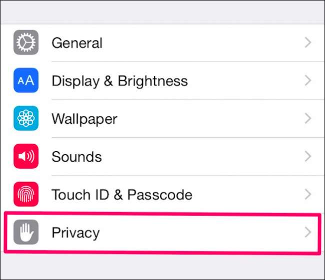325x280 pixels.
Task: Click the Wallpaper row chevron arrow
Action: click(x=308, y=119)
